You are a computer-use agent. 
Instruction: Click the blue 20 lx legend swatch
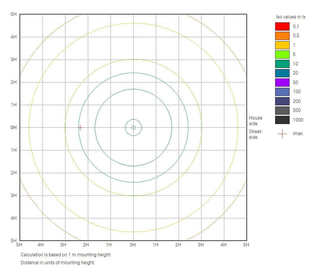tap(282, 73)
